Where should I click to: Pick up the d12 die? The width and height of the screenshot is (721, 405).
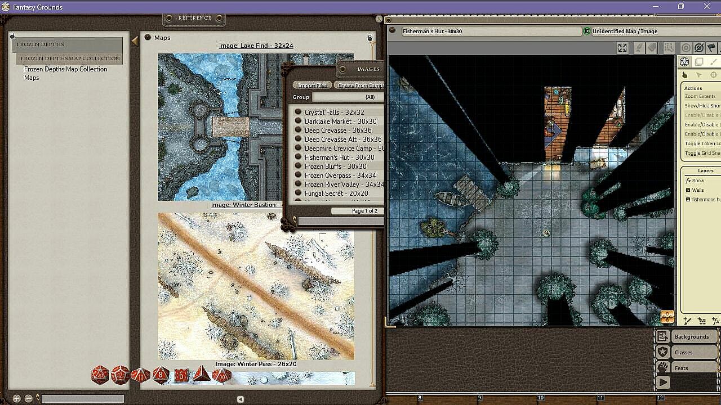[120, 375]
